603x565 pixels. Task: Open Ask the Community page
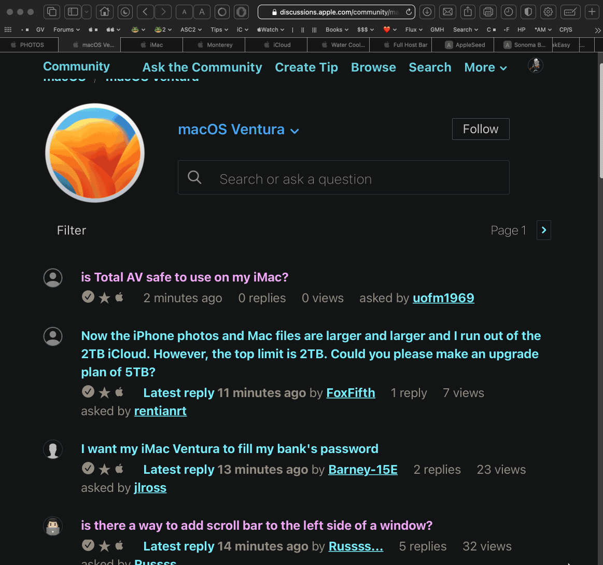click(202, 67)
